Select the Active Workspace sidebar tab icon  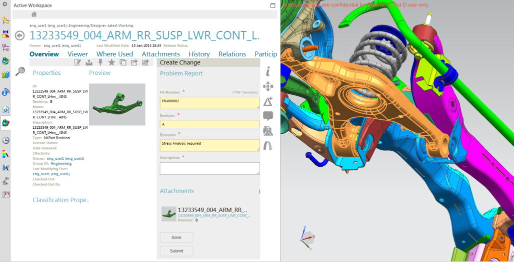pos(5,123)
